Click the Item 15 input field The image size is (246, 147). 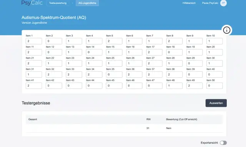[114, 52]
